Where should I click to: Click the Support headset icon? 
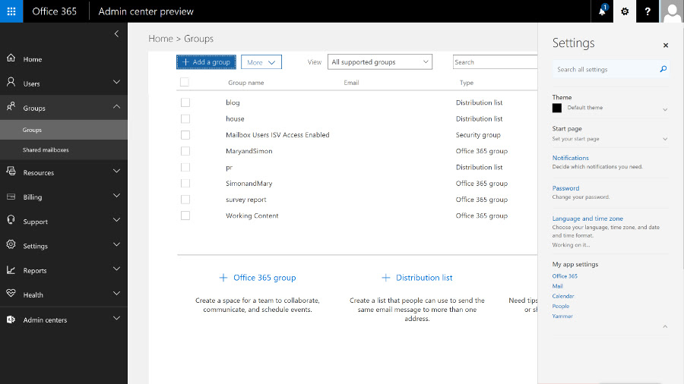(x=11, y=220)
